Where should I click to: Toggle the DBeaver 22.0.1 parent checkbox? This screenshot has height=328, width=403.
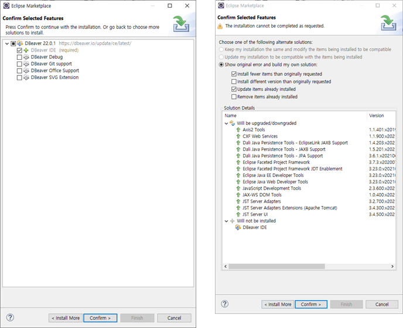(x=13, y=43)
